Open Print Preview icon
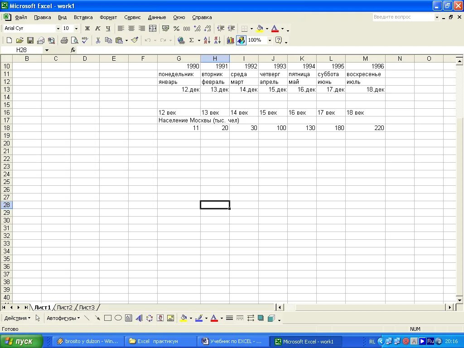The image size is (464, 348). 75,40
